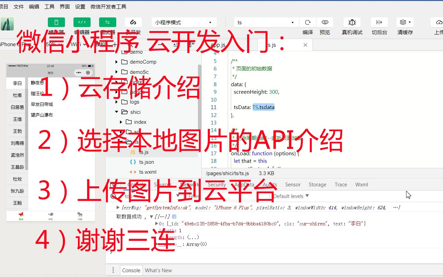Switch to the app.js editor tab

(x=218, y=45)
